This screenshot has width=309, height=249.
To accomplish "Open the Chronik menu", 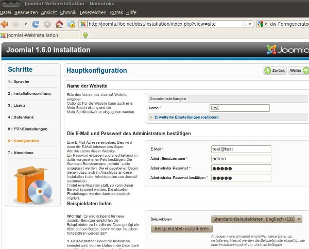I will pos(68,12).
